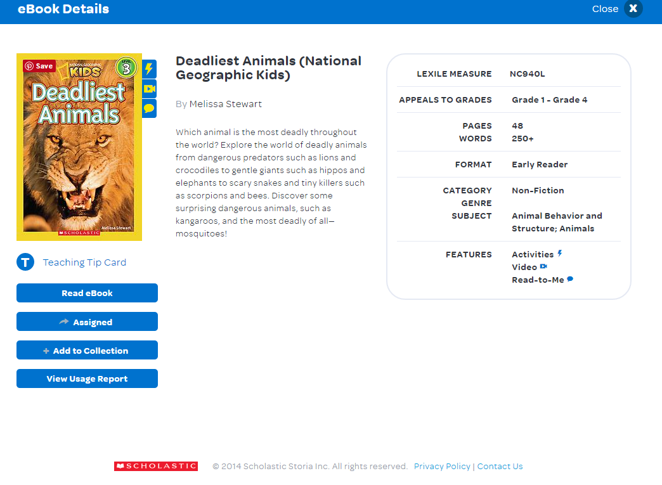Click the Close text in header

coord(605,9)
